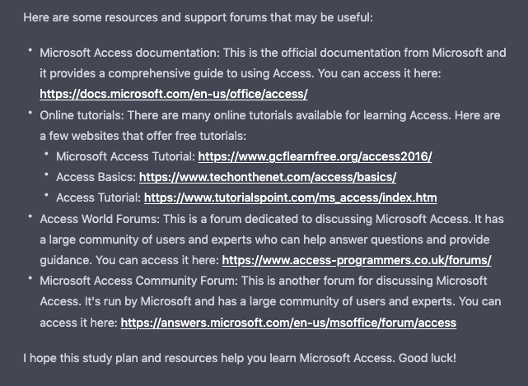Click the bullet beside Microsoft Access Community Forum

(30, 278)
